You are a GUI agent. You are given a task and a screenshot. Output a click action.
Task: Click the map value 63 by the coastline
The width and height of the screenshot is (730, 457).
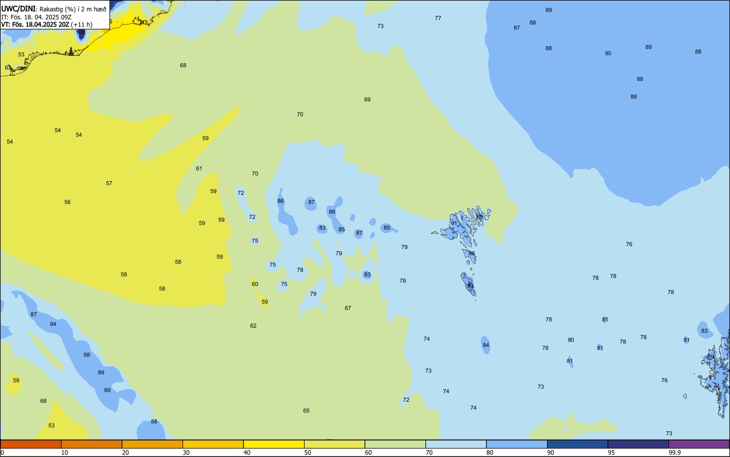click(x=8, y=68)
